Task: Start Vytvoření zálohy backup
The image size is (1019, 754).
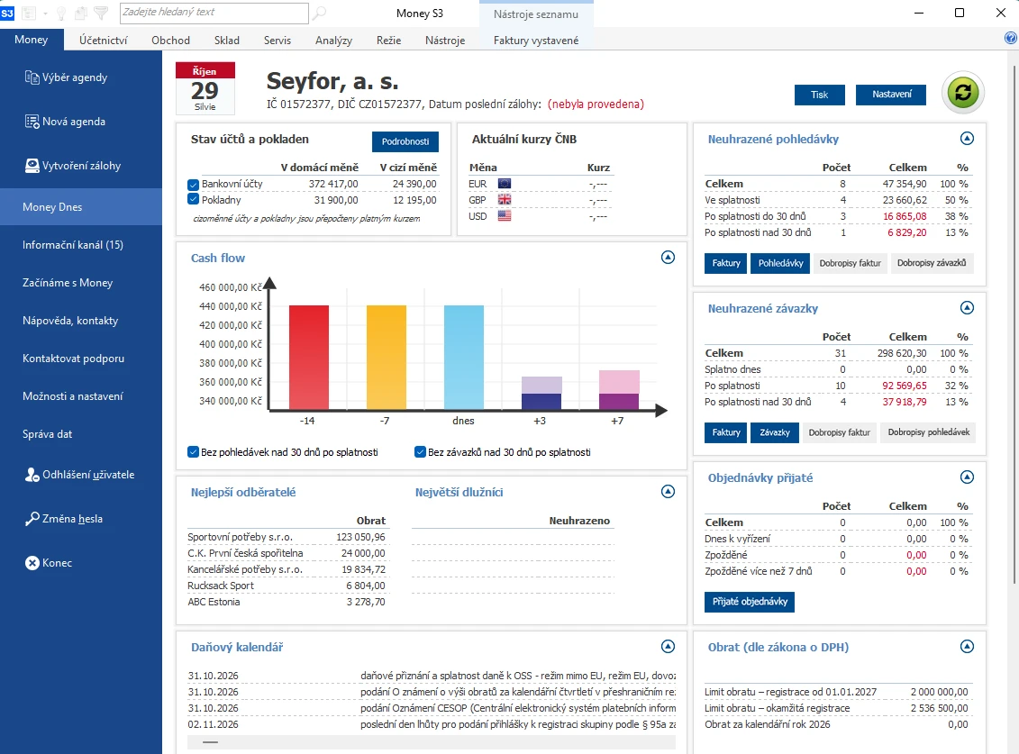Action: (72, 166)
